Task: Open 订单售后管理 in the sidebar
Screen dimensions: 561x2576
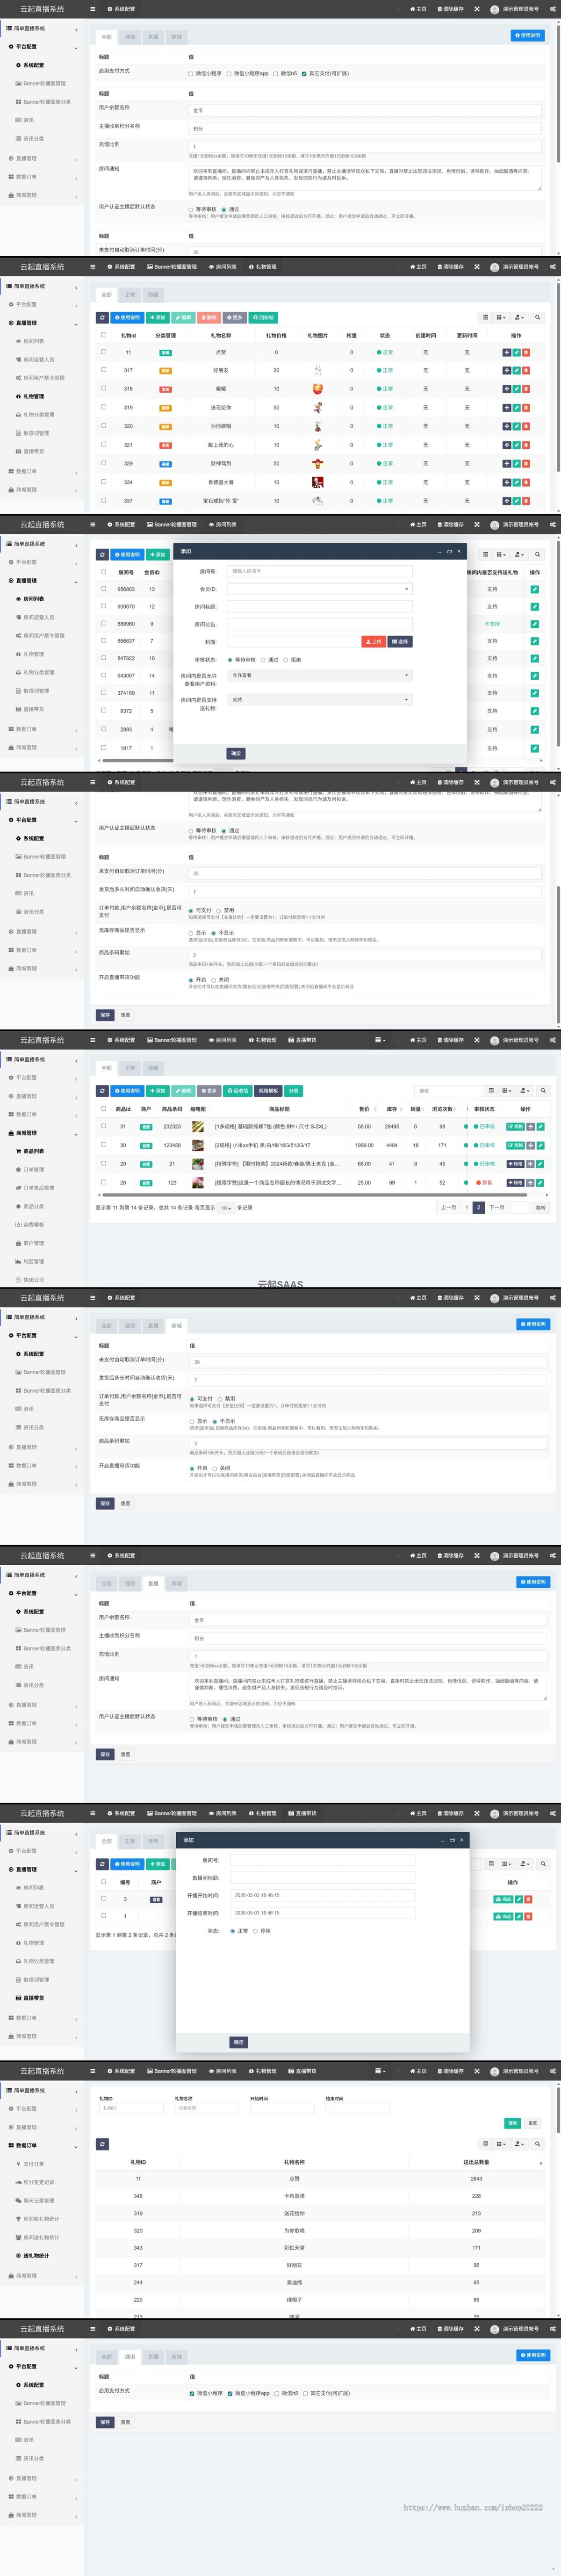Action: coord(38,1188)
